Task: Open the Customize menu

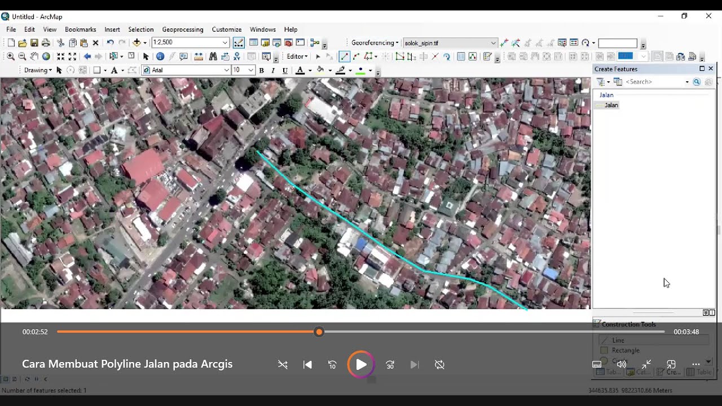Action: (x=227, y=29)
